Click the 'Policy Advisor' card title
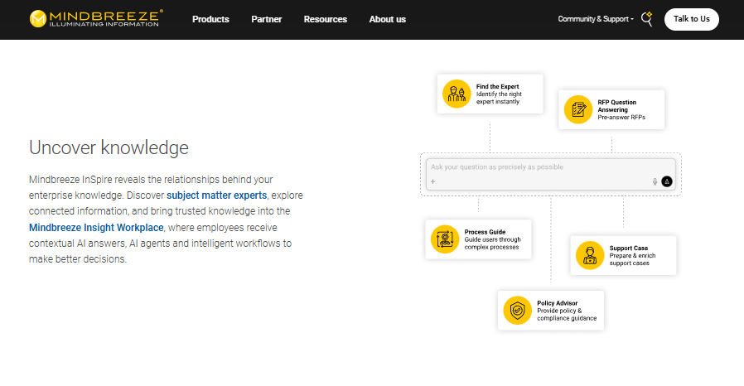 [x=557, y=303]
